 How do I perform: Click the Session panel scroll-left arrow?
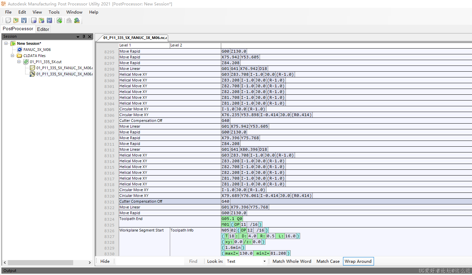click(x=4, y=262)
